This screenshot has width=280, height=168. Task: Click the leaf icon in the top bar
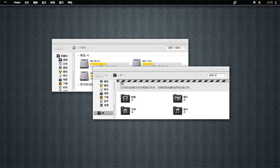pyautogui.click(x=235, y=3)
